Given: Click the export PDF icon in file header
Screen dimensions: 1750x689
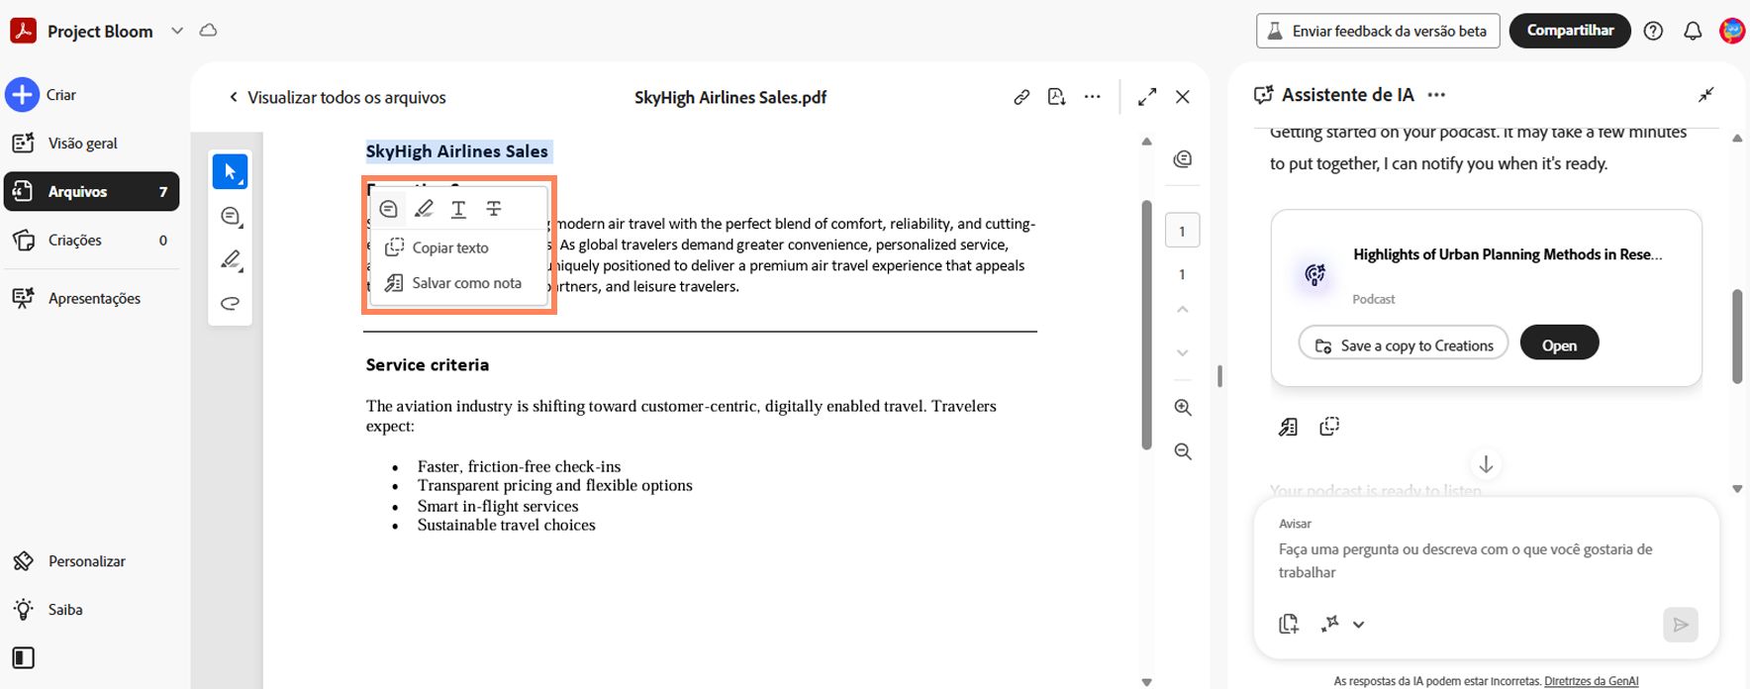Looking at the screenshot, I should pyautogui.click(x=1056, y=97).
